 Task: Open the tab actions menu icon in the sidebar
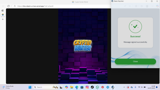coord(3,10)
